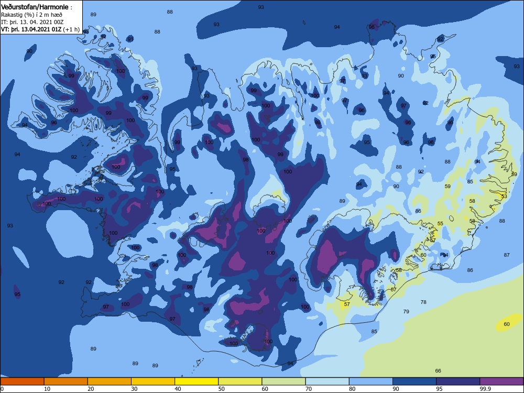The image size is (524, 393).
Task: Select the bright yellow 40–50 legend swatch
Action: coord(196,381)
